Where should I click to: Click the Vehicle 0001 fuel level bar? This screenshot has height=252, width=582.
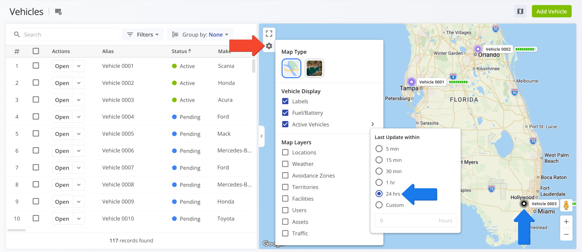coord(459,82)
